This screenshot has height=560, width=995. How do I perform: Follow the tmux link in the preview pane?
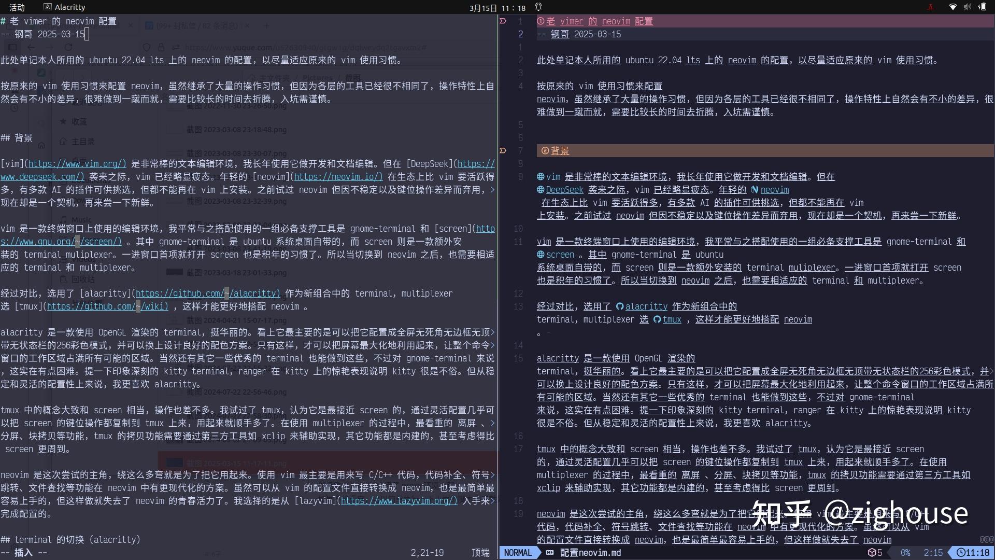point(672,319)
